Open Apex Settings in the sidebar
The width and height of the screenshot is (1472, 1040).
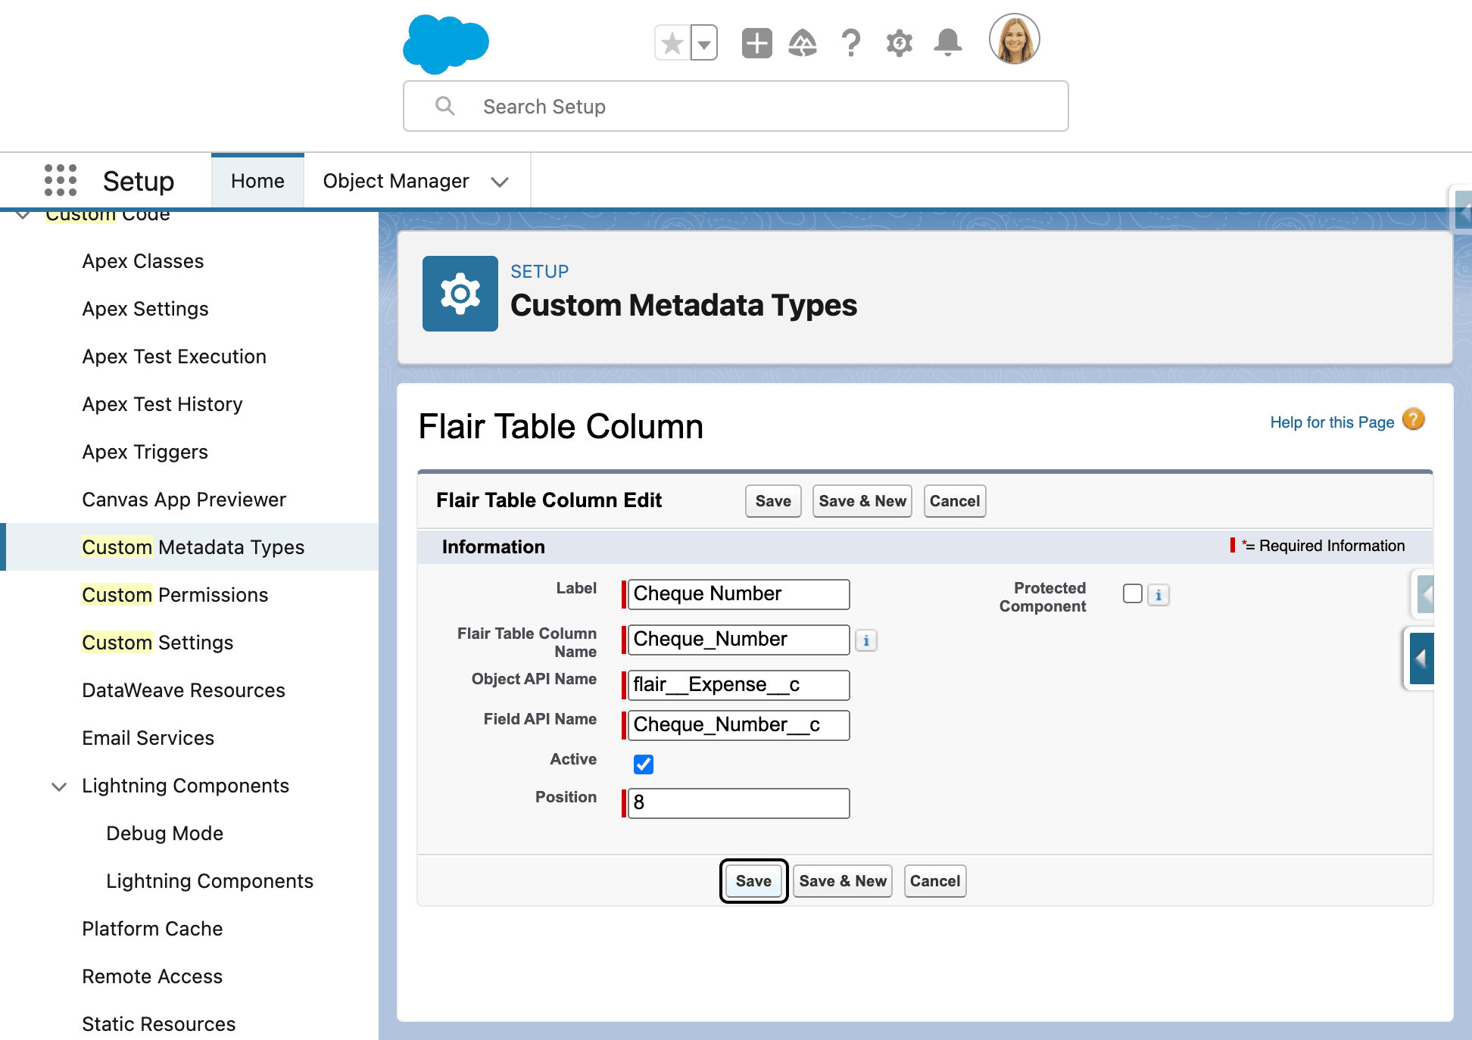[x=145, y=309]
